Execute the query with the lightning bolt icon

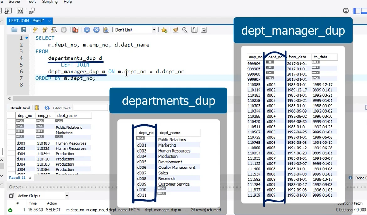[x=35, y=30]
